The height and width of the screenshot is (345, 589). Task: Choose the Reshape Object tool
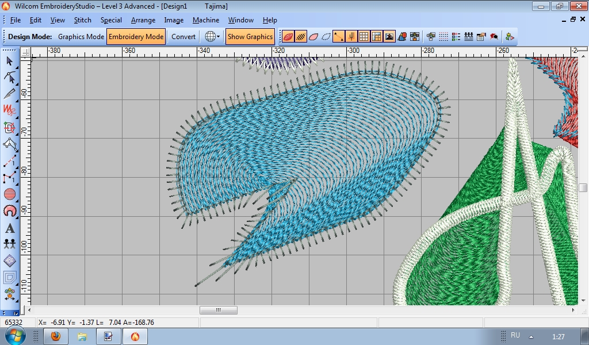9,77
